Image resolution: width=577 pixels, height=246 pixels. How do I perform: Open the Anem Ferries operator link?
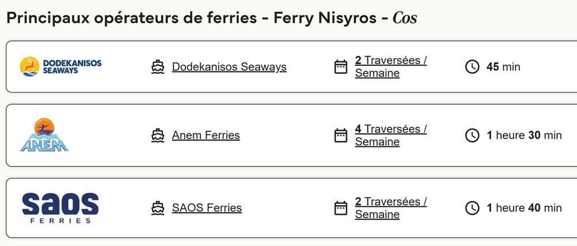[x=206, y=135]
